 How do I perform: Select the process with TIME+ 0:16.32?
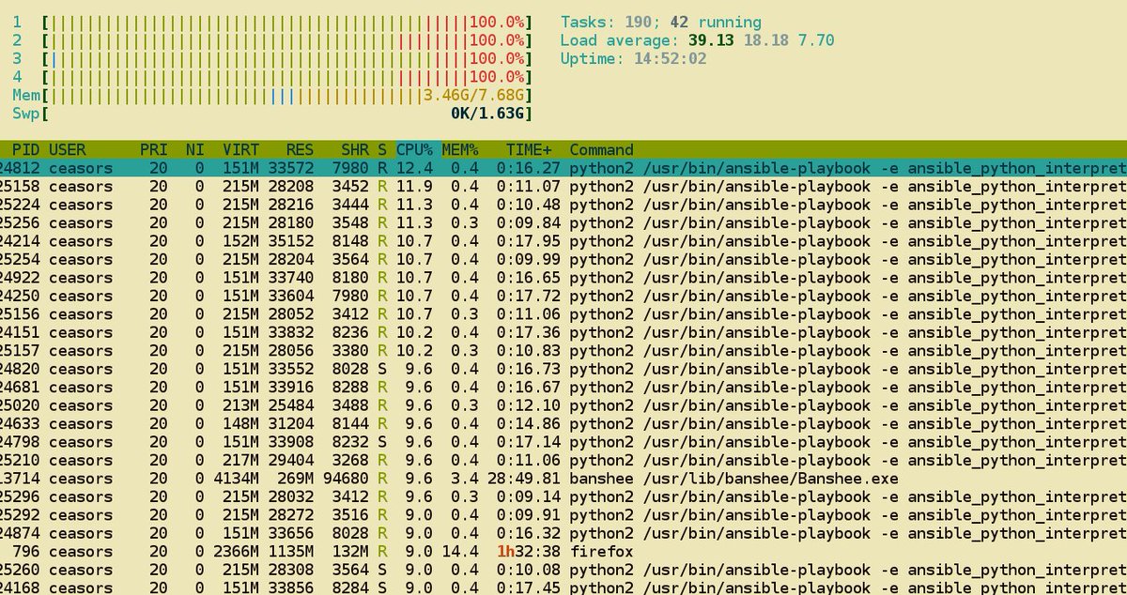tap(563, 534)
